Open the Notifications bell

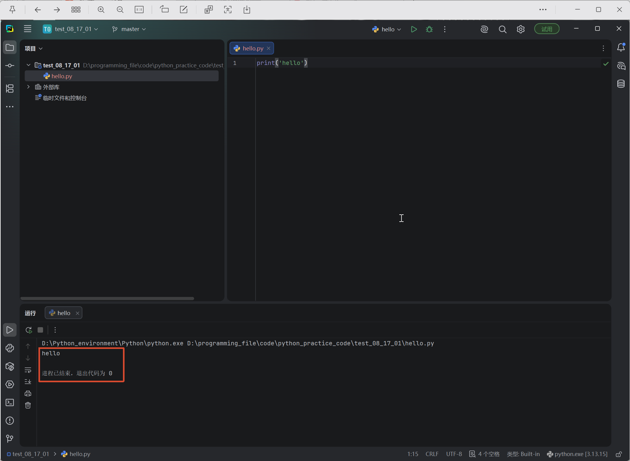click(x=621, y=48)
